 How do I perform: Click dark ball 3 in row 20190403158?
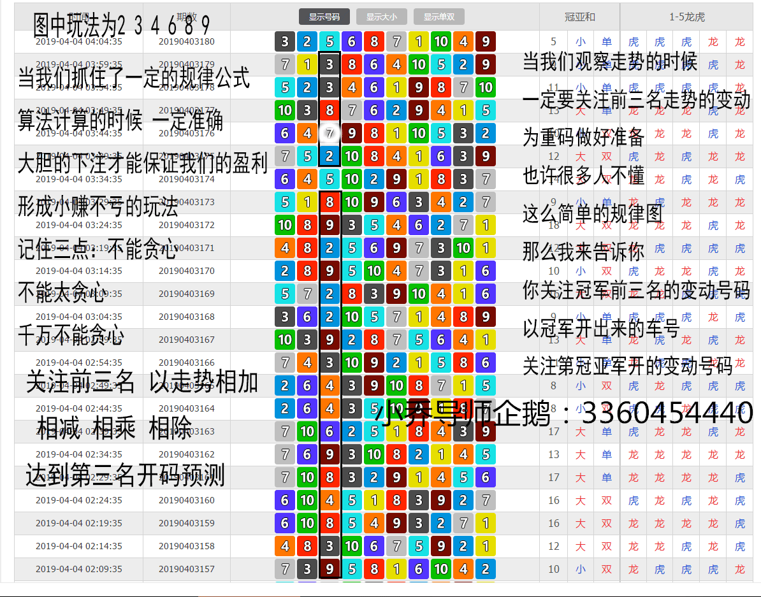point(330,546)
